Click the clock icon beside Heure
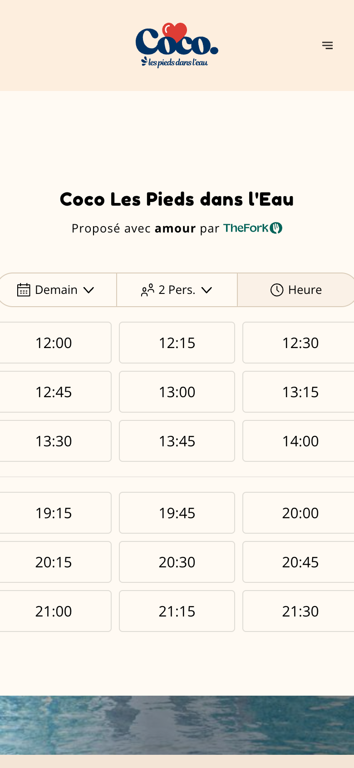The height and width of the screenshot is (768, 354). click(277, 290)
